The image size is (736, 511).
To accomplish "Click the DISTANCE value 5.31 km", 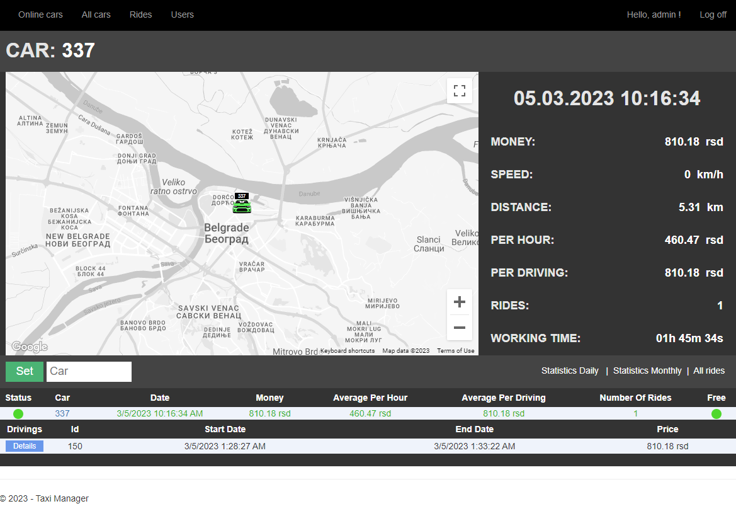I will (701, 207).
